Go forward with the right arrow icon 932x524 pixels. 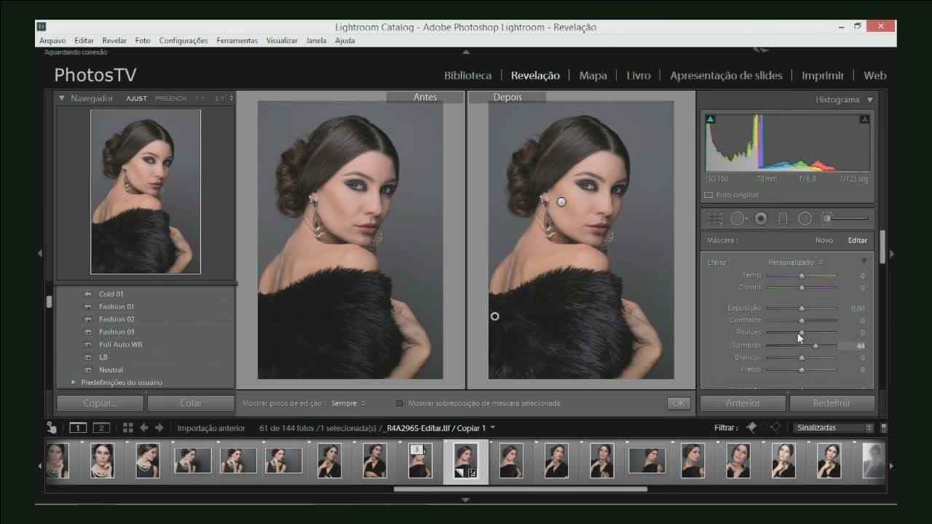point(159,428)
